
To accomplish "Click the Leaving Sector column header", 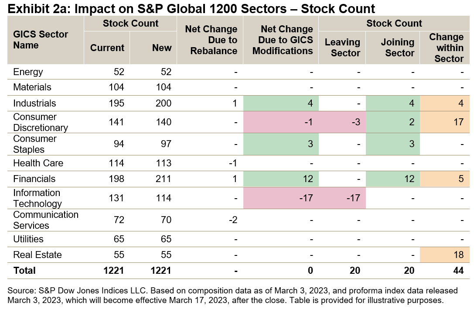I will [x=342, y=48].
